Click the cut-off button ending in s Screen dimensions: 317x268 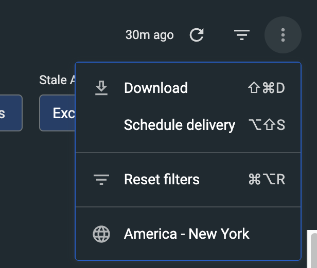pyautogui.click(x=9, y=113)
